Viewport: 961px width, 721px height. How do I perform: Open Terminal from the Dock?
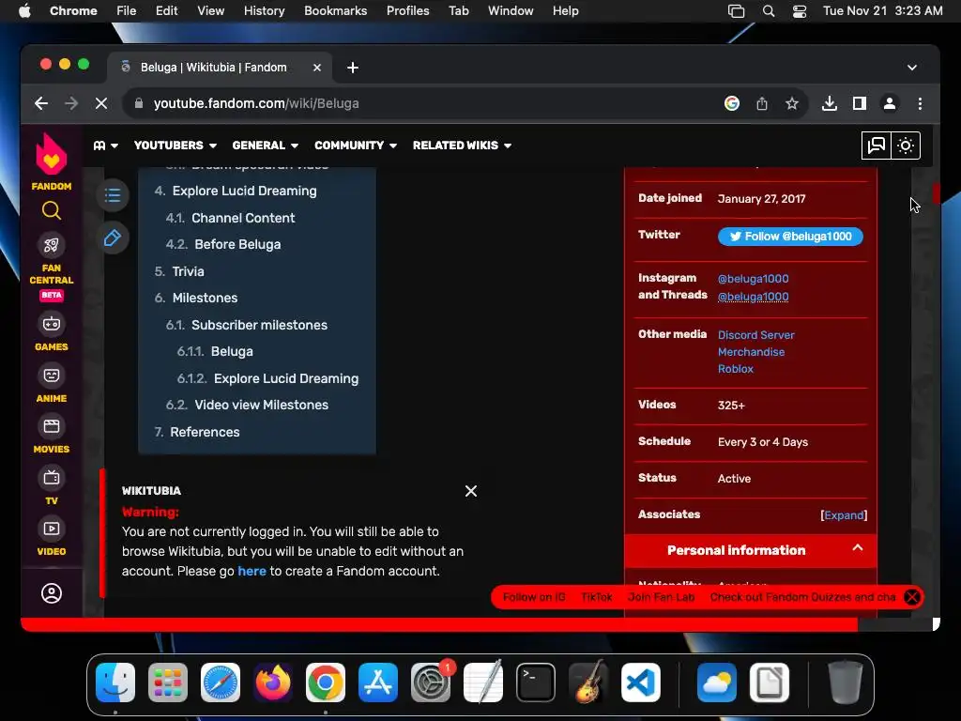[x=536, y=683]
